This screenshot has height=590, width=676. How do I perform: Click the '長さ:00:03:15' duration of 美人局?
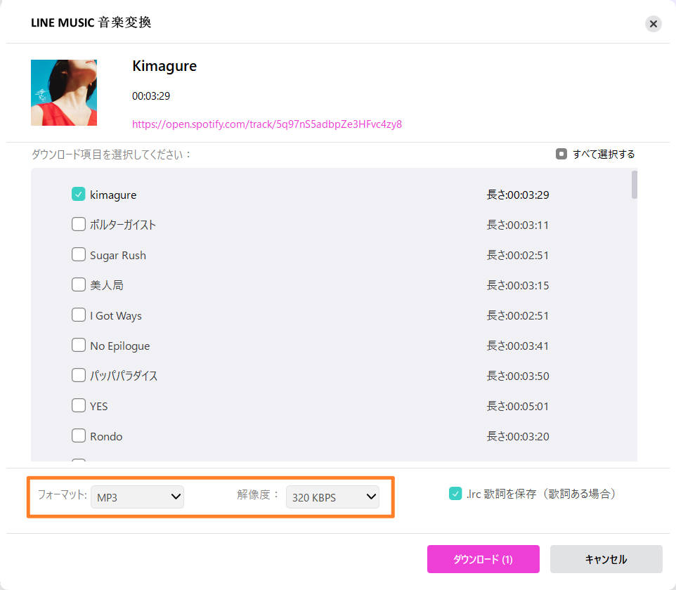tap(518, 285)
